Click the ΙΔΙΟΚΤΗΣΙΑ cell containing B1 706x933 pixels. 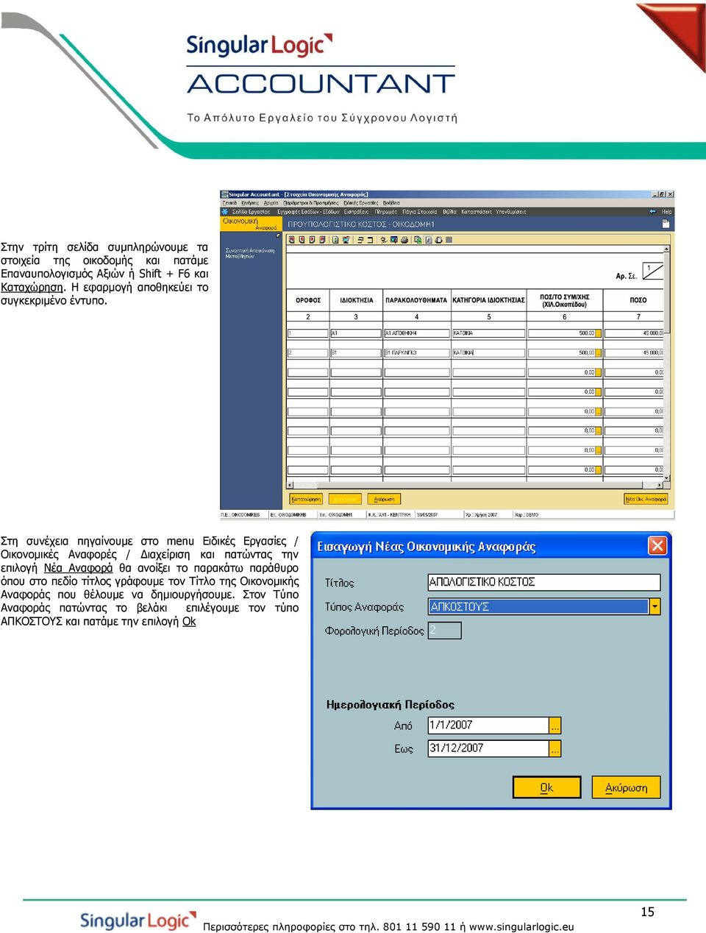(x=356, y=353)
